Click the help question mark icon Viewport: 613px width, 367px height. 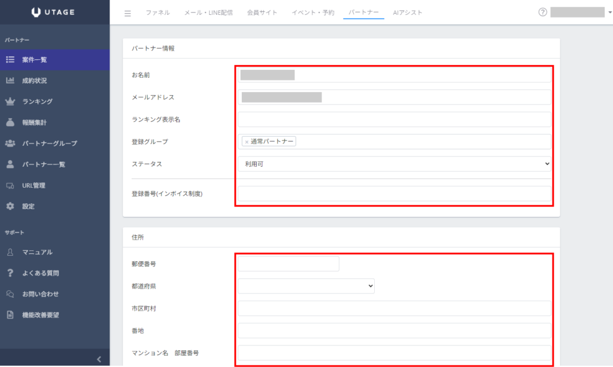click(x=542, y=12)
